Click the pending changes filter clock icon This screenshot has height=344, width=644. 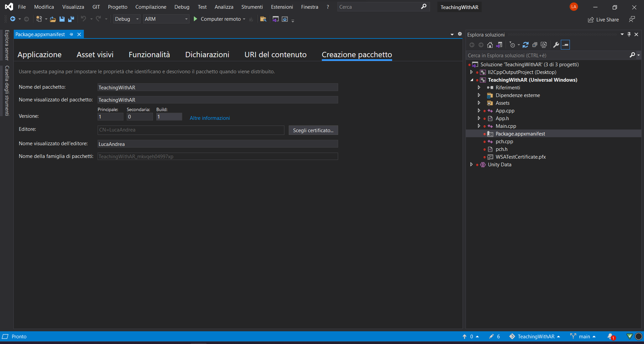pyautogui.click(x=512, y=45)
